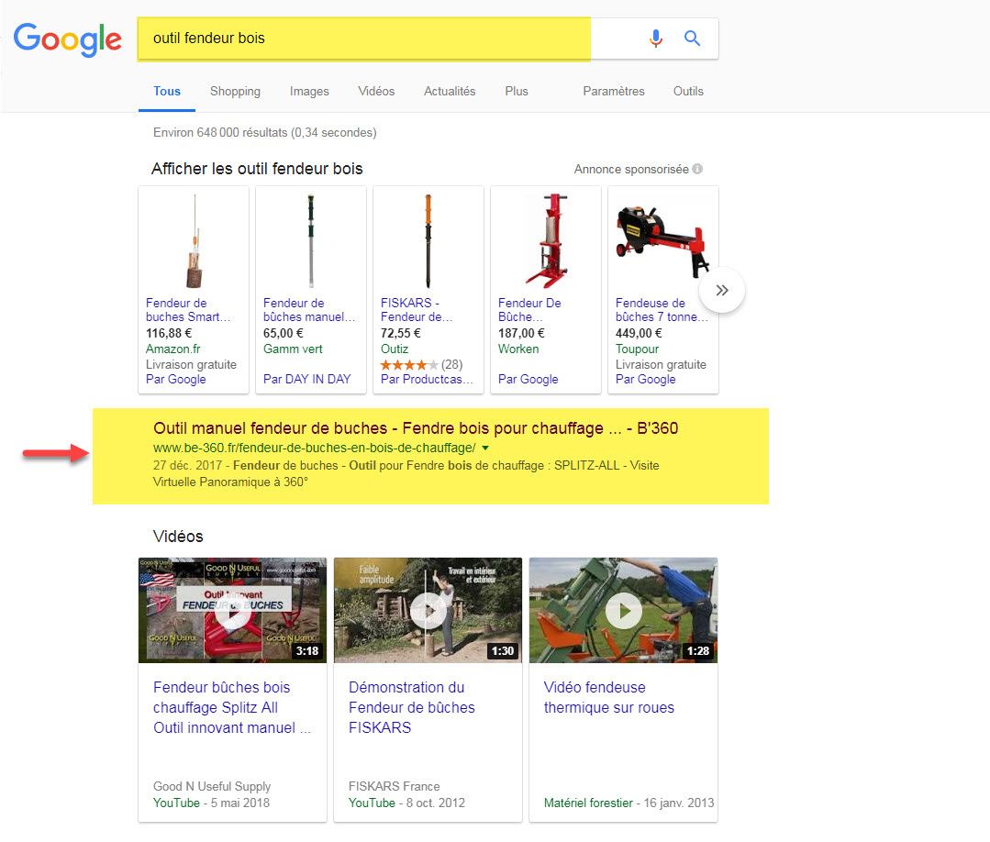Click the magnifying glass search icon
990x842 pixels.
tap(692, 39)
